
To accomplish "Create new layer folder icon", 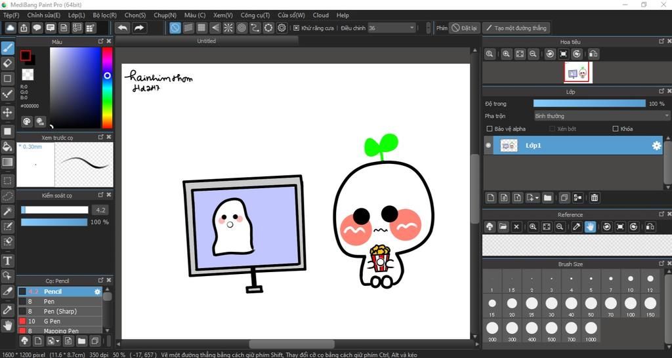I will pos(547,197).
